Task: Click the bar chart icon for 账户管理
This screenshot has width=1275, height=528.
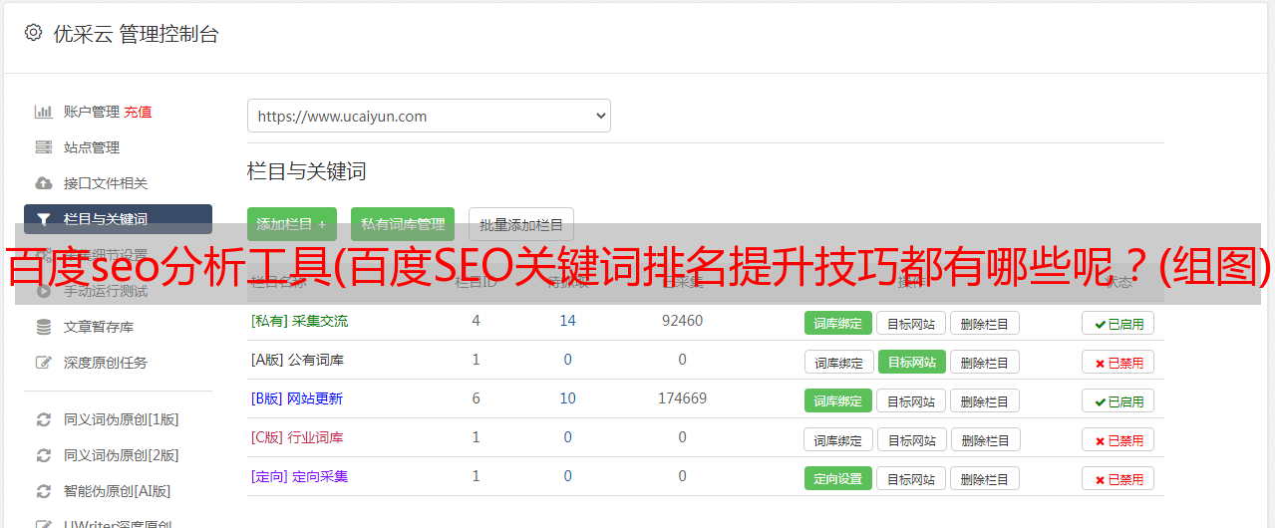Action: [x=44, y=112]
